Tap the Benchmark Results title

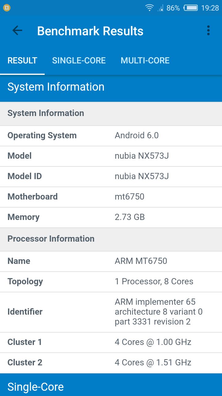(x=90, y=31)
